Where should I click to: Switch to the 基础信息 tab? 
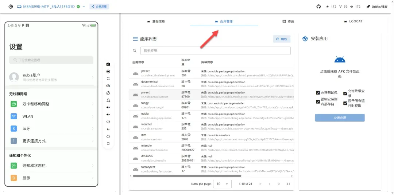coord(156,21)
